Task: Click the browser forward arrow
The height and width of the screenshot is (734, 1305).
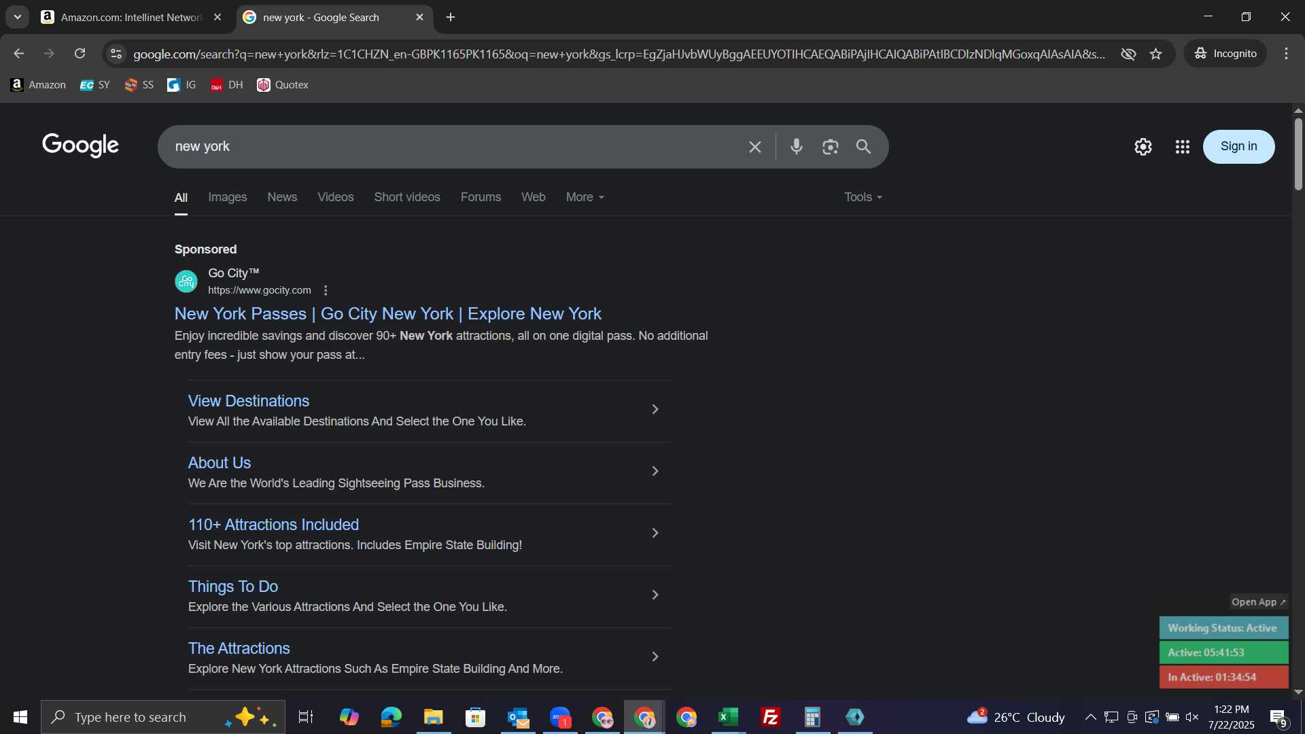Action: 49,54
